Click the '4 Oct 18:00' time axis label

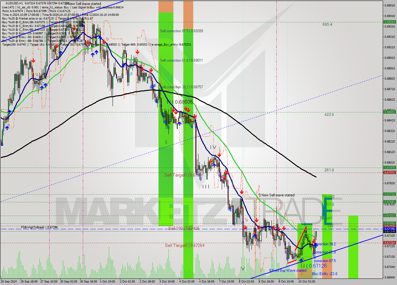[x=207, y=282]
